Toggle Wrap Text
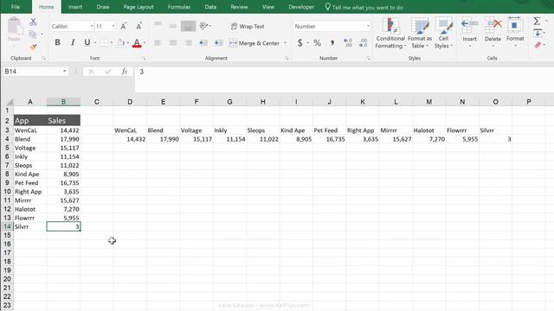This screenshot has width=554, height=311. click(x=248, y=26)
